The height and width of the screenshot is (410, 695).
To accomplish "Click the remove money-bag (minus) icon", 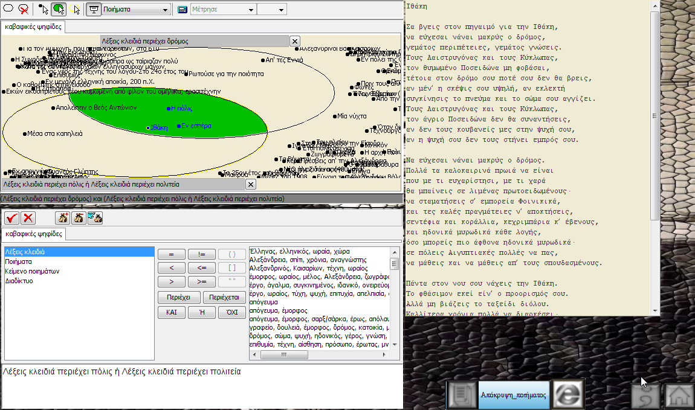I will tap(79, 218).
